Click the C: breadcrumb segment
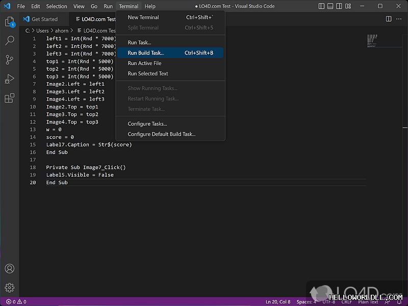Viewport: 408px width, 306px height. coord(28,31)
